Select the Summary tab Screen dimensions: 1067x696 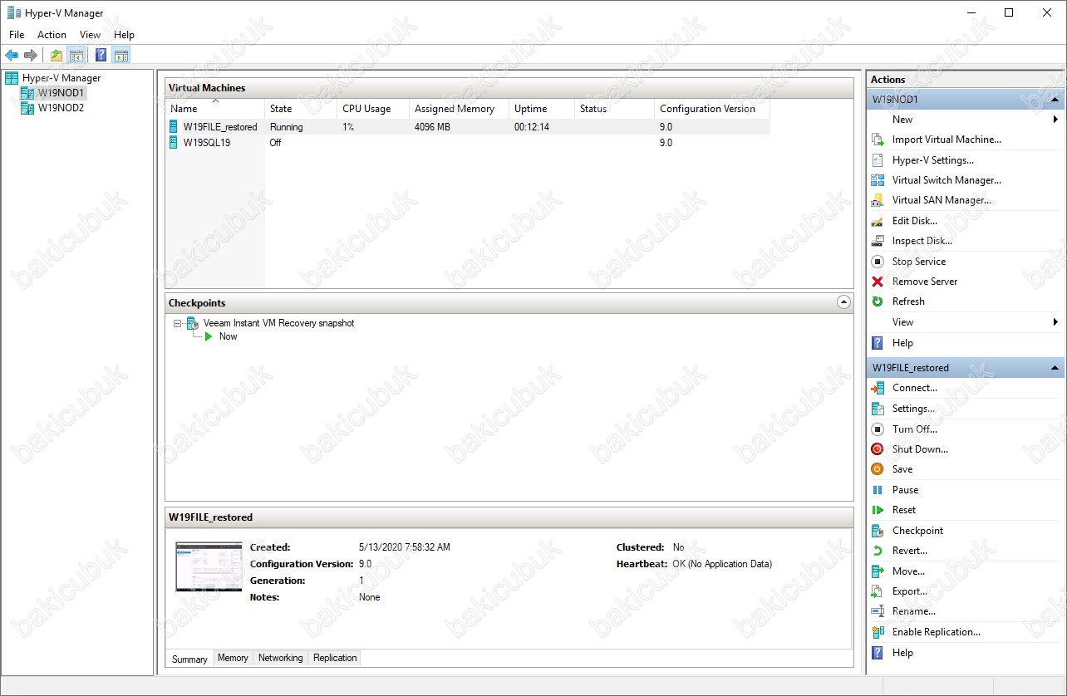(189, 659)
